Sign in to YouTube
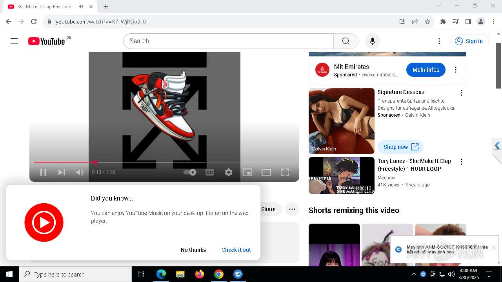This screenshot has height=282, width=502. coord(469,41)
